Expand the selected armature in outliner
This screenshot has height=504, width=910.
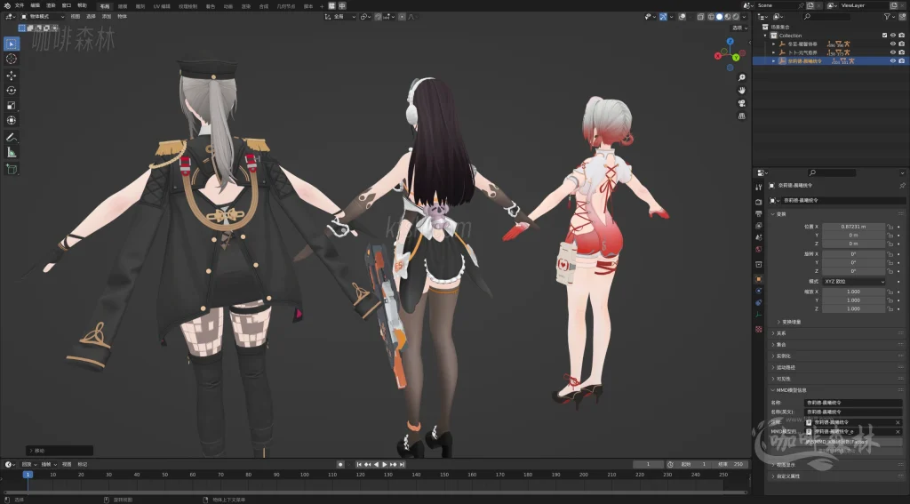(x=774, y=60)
